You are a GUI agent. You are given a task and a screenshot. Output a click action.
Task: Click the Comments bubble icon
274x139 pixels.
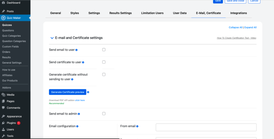[x=3, y=108]
